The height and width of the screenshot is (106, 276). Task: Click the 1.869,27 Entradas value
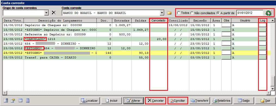click(123, 25)
